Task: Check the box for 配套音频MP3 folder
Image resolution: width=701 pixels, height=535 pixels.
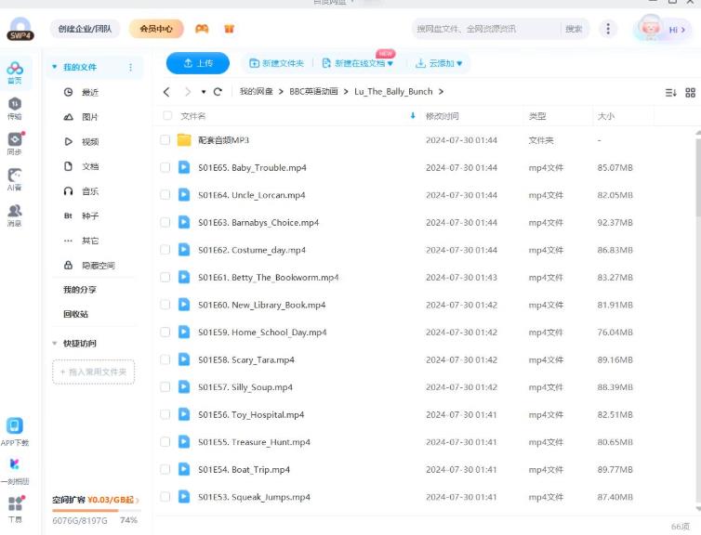Action: 165,139
